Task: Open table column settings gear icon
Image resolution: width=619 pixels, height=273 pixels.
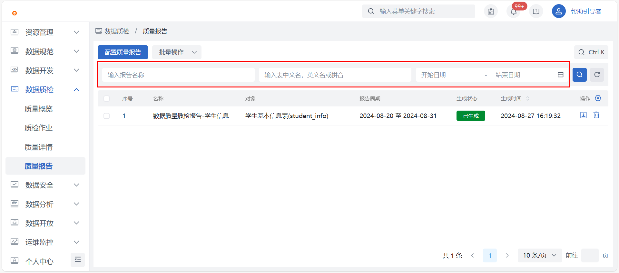Action: click(598, 98)
